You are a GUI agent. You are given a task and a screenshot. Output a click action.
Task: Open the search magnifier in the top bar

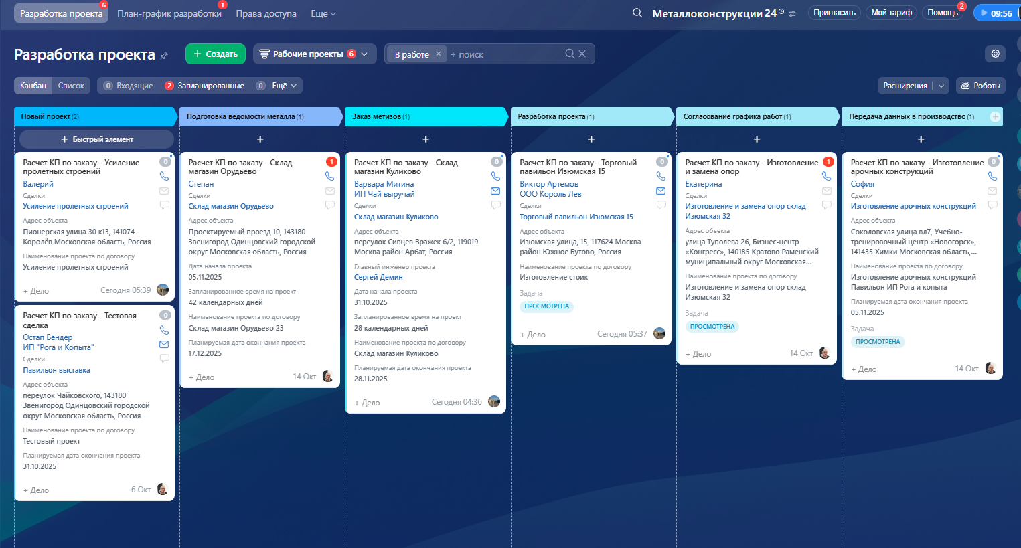coord(637,13)
